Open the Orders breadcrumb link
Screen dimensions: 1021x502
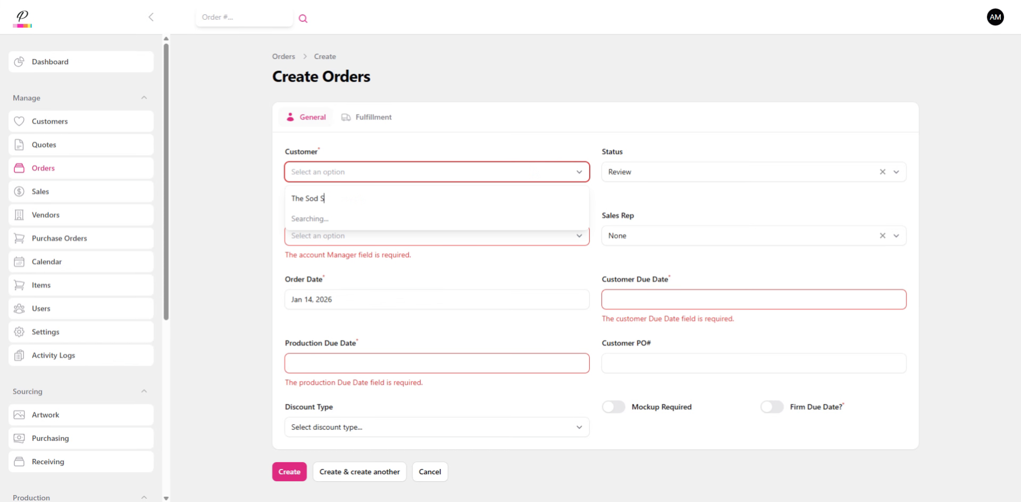tap(283, 56)
